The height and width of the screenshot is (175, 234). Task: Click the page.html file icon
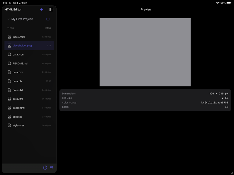tap(9, 108)
